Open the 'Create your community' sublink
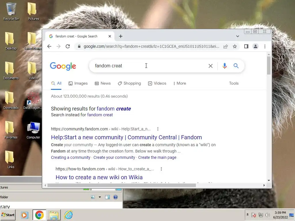Screen dimensions: 295x221 click(x=114, y=157)
